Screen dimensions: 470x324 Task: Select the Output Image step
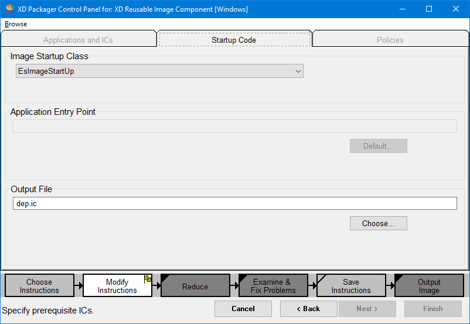click(x=429, y=286)
